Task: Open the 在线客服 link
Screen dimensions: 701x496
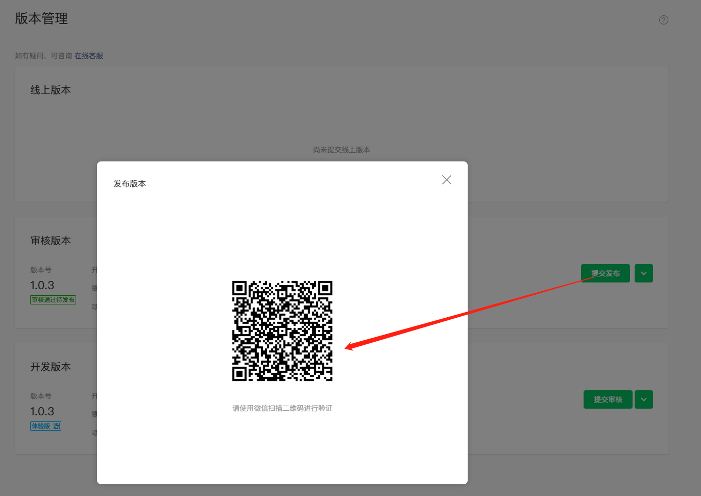Action: tap(89, 56)
